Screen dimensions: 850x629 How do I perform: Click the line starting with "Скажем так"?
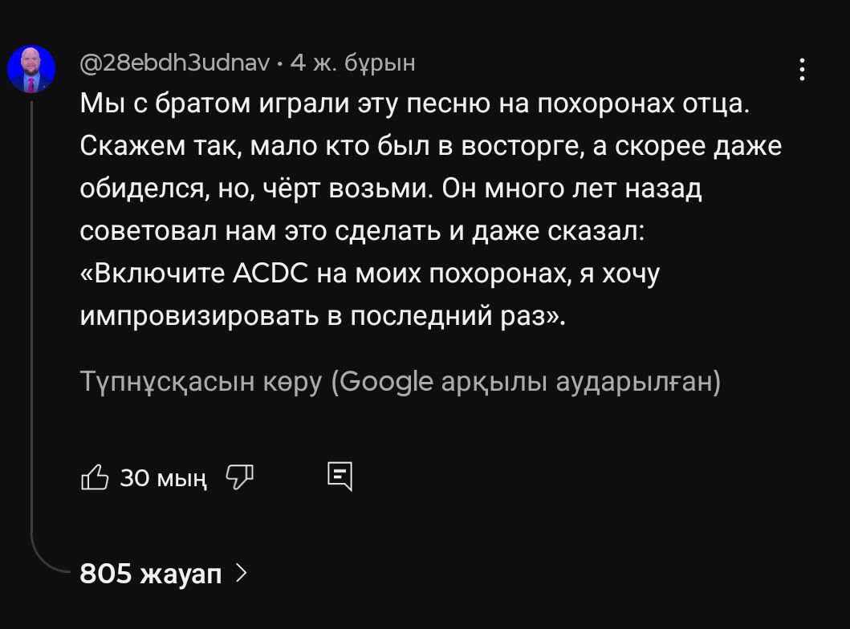[x=430, y=147]
